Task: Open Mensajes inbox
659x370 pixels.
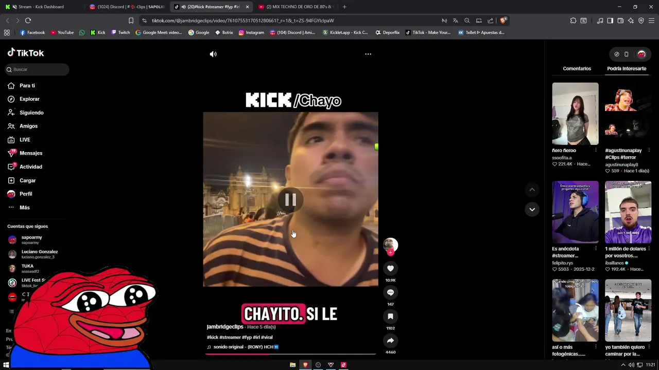Action: pyautogui.click(x=25, y=153)
